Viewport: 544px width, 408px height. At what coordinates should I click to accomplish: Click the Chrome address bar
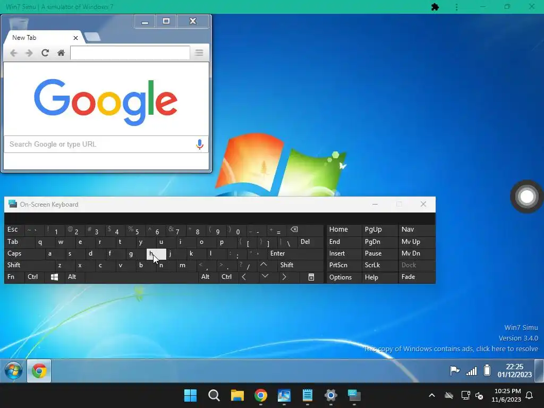coord(130,53)
